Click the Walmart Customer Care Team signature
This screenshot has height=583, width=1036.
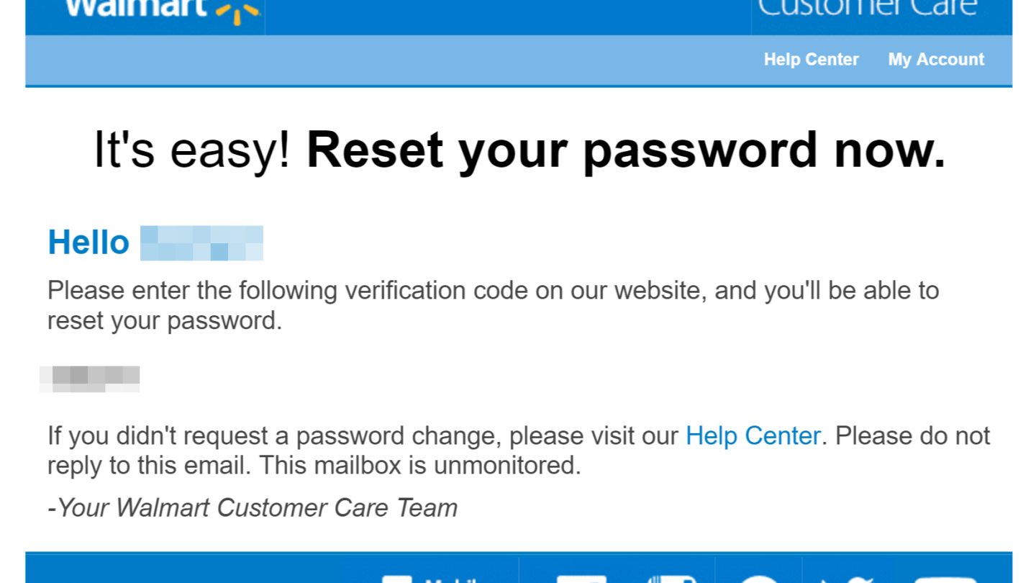pos(253,508)
